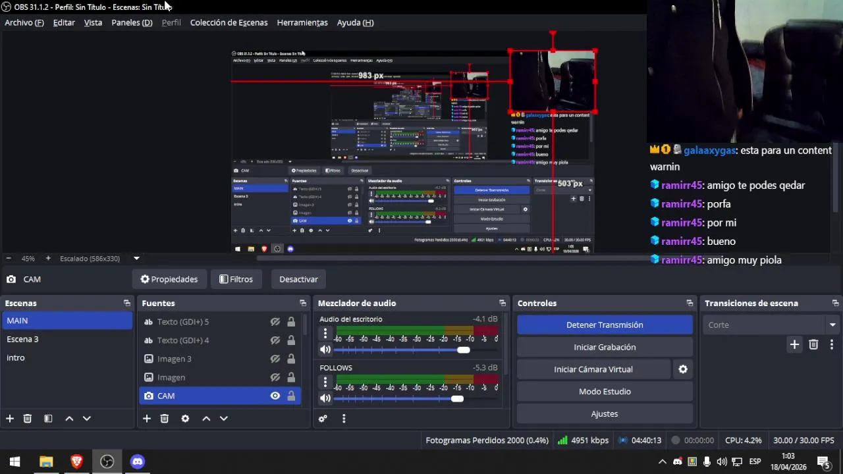Click Desactivar button for CAM
Image resolution: width=843 pixels, height=474 pixels.
click(298, 279)
